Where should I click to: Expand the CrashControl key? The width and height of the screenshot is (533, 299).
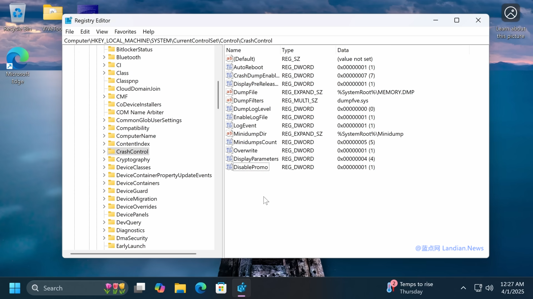click(x=104, y=151)
